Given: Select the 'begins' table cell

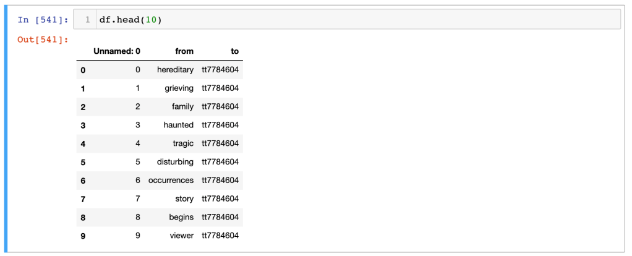Looking at the screenshot, I should (181, 217).
